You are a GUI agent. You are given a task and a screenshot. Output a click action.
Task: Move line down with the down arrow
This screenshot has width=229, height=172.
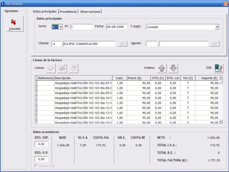(x=173, y=68)
